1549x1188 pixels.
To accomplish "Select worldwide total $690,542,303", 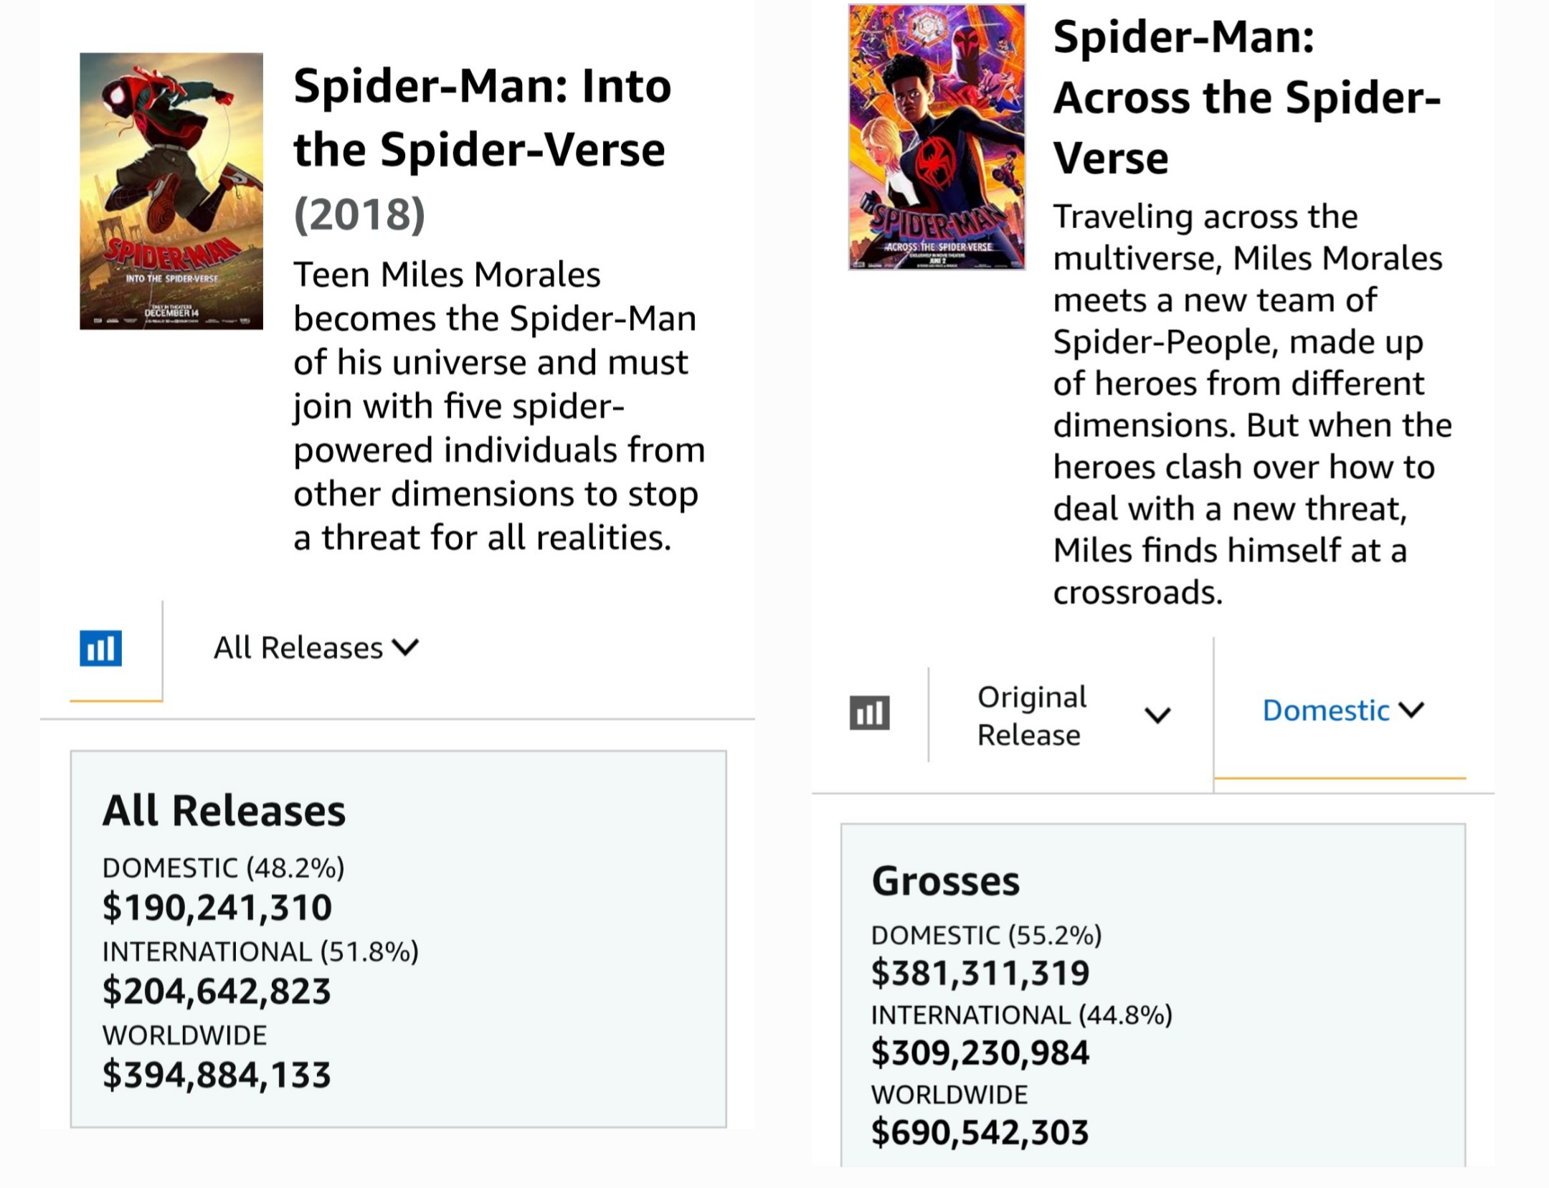I will pos(980,1133).
